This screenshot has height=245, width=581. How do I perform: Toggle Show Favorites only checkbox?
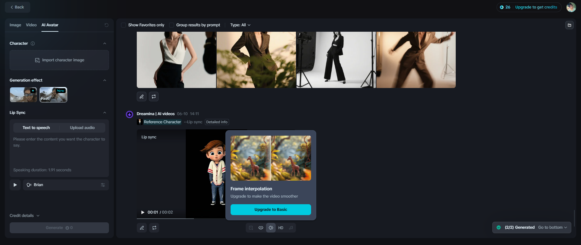click(123, 25)
